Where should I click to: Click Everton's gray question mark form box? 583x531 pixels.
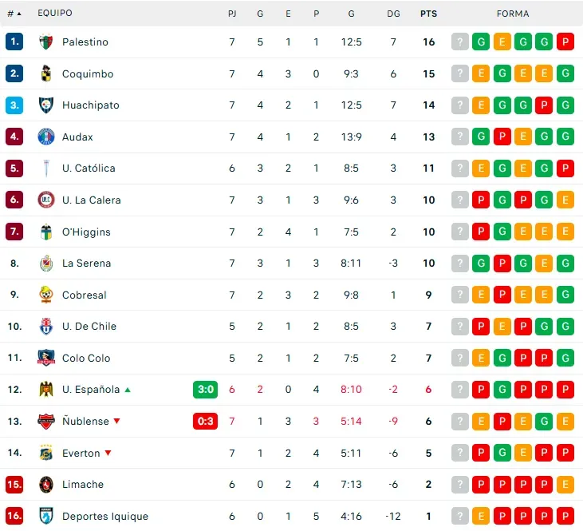pos(460,454)
